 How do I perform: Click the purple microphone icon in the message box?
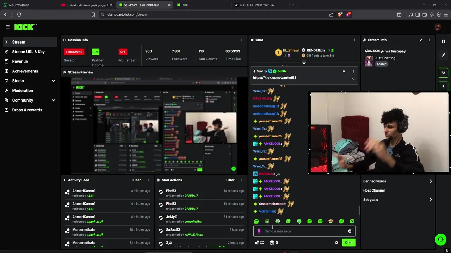pos(259,231)
